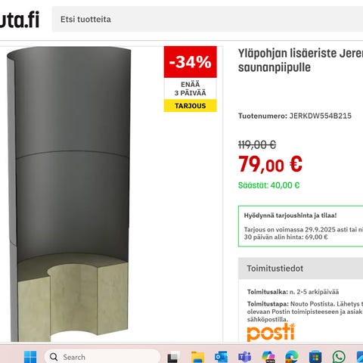Image resolution: width=363 pixels, height=363 pixels.
Task: Click the 79,00 € sale price
Action: coord(270,164)
